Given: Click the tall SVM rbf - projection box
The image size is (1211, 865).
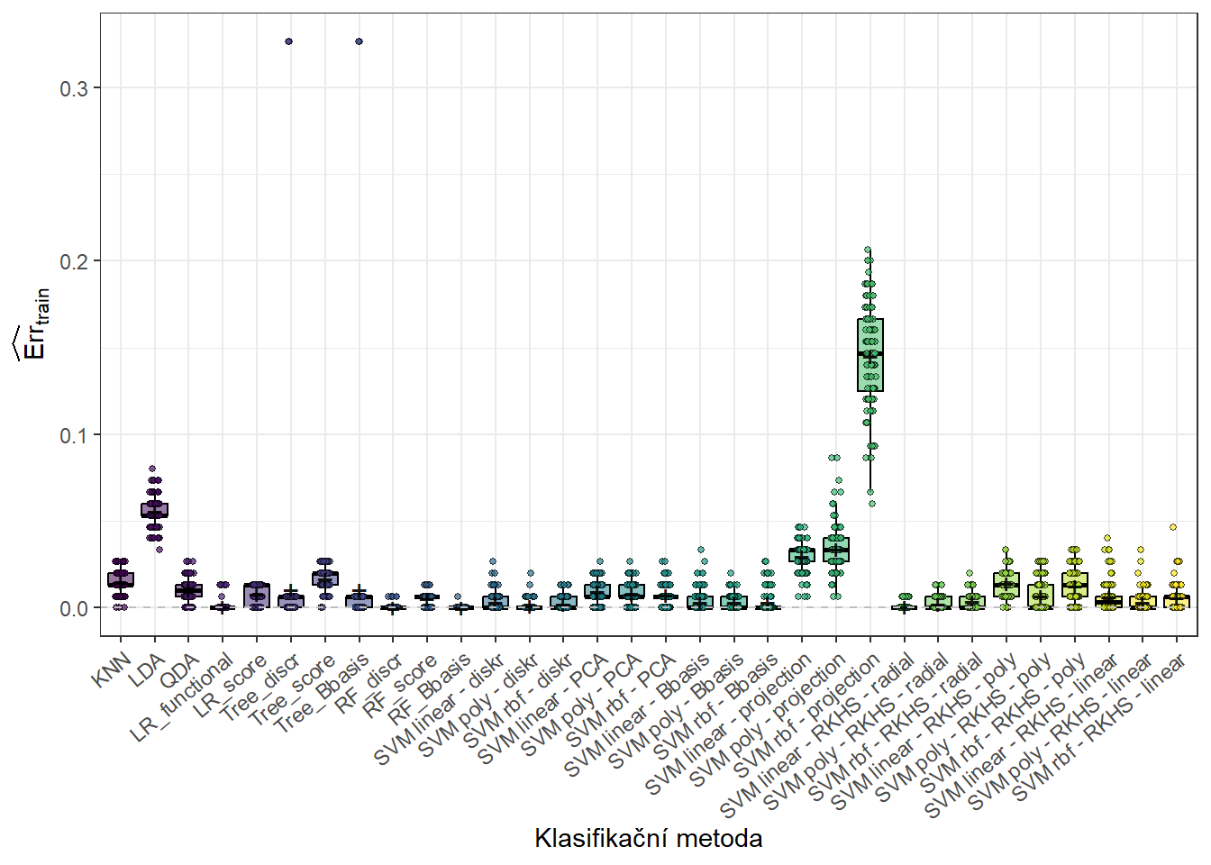Looking at the screenshot, I should pyautogui.click(x=870, y=354).
